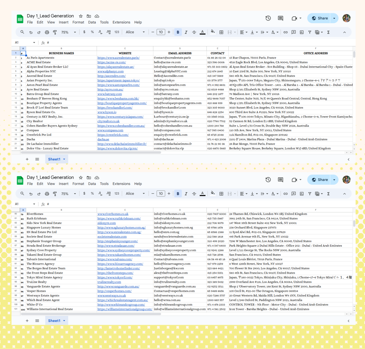365x349 pixels.
Task: Insert chart from the bottom spreadsheet toolbar
Action: (302, 194)
